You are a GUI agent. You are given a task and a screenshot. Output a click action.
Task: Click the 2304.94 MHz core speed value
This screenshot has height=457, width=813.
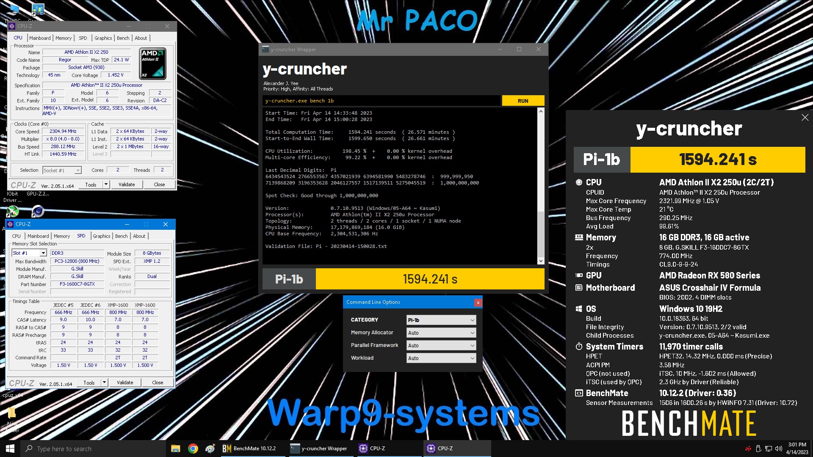pyautogui.click(x=63, y=132)
